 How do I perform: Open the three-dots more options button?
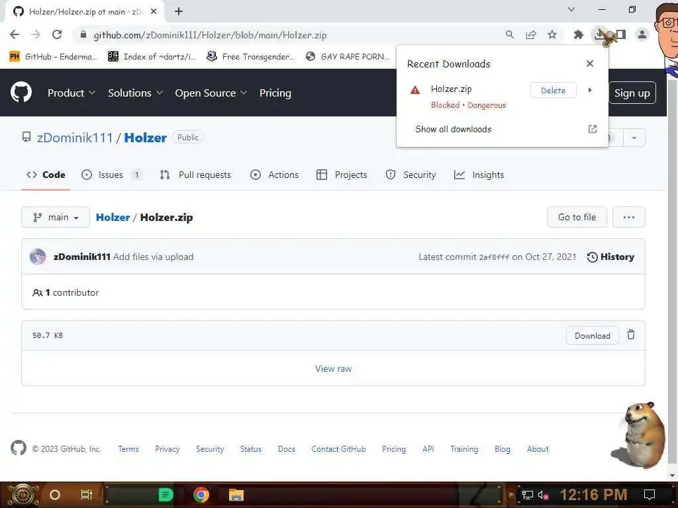(629, 217)
